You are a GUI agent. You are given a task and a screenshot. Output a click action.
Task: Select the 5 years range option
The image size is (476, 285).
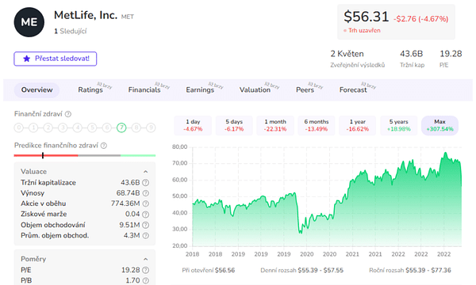398,125
